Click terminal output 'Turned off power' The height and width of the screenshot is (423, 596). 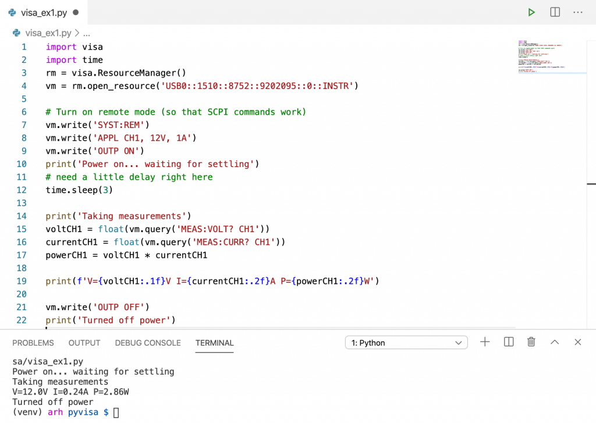[52, 402]
